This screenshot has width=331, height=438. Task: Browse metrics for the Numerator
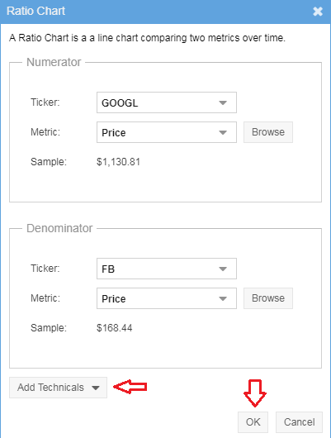click(268, 132)
